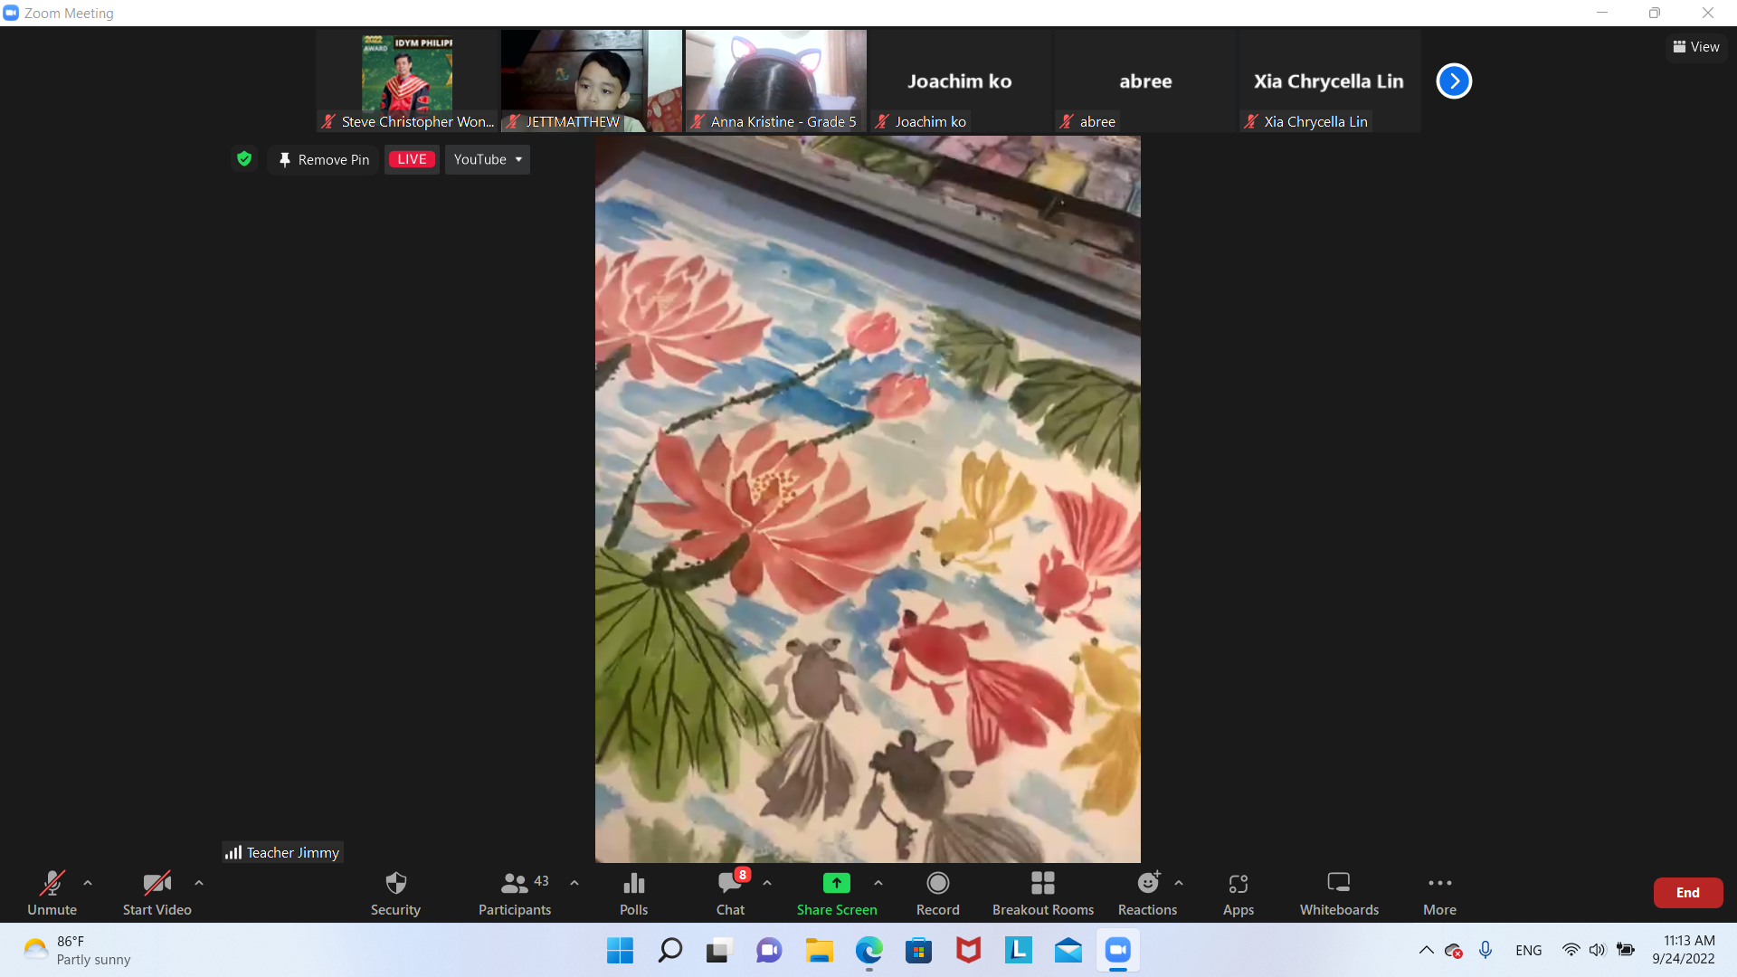This screenshot has width=1737, height=977.
Task: Open the Windows Start menu
Action: 620,951
